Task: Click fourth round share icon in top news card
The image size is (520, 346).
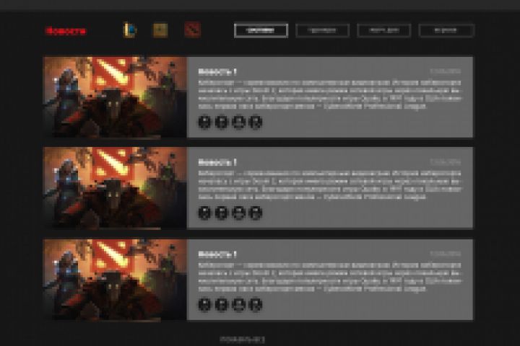Action: 256,122
